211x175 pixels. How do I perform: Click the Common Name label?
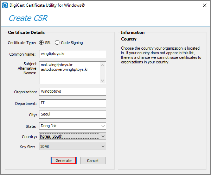(x=23, y=54)
